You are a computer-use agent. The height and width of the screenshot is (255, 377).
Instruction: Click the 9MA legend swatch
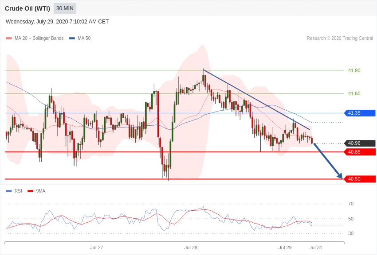[30, 191]
